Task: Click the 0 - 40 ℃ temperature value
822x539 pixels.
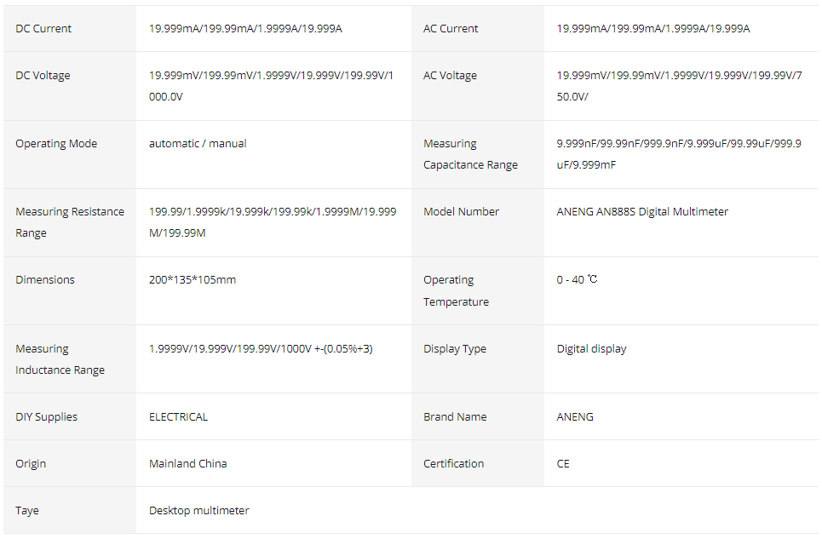Action: (577, 279)
